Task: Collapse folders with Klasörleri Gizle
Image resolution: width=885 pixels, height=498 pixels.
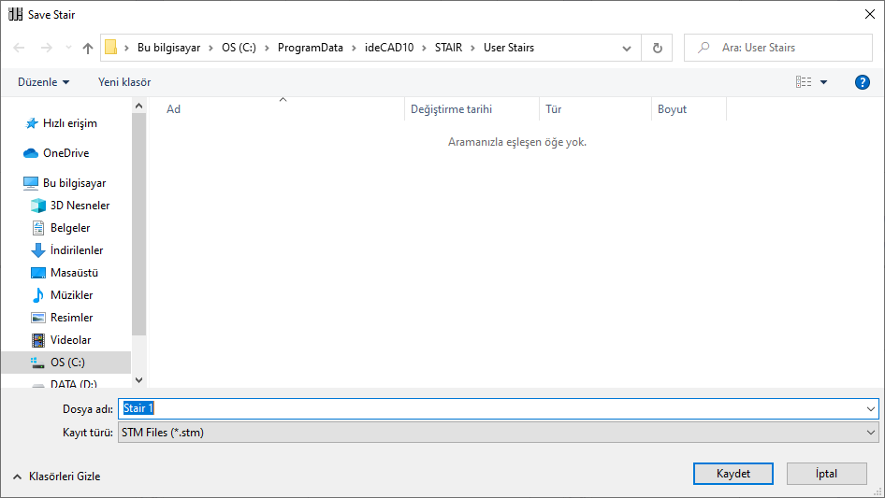Action: pyautogui.click(x=56, y=477)
